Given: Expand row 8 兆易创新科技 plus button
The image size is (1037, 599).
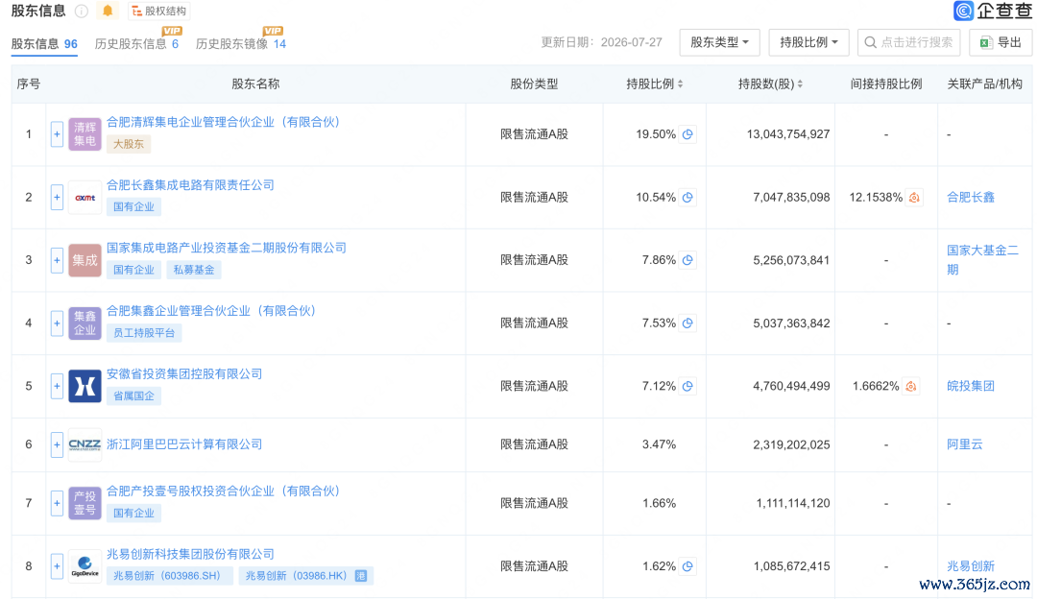Looking at the screenshot, I should [57, 566].
